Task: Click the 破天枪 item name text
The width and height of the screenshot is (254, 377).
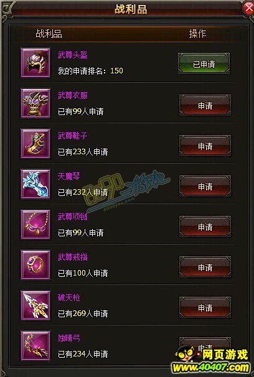Action: pyautogui.click(x=68, y=297)
